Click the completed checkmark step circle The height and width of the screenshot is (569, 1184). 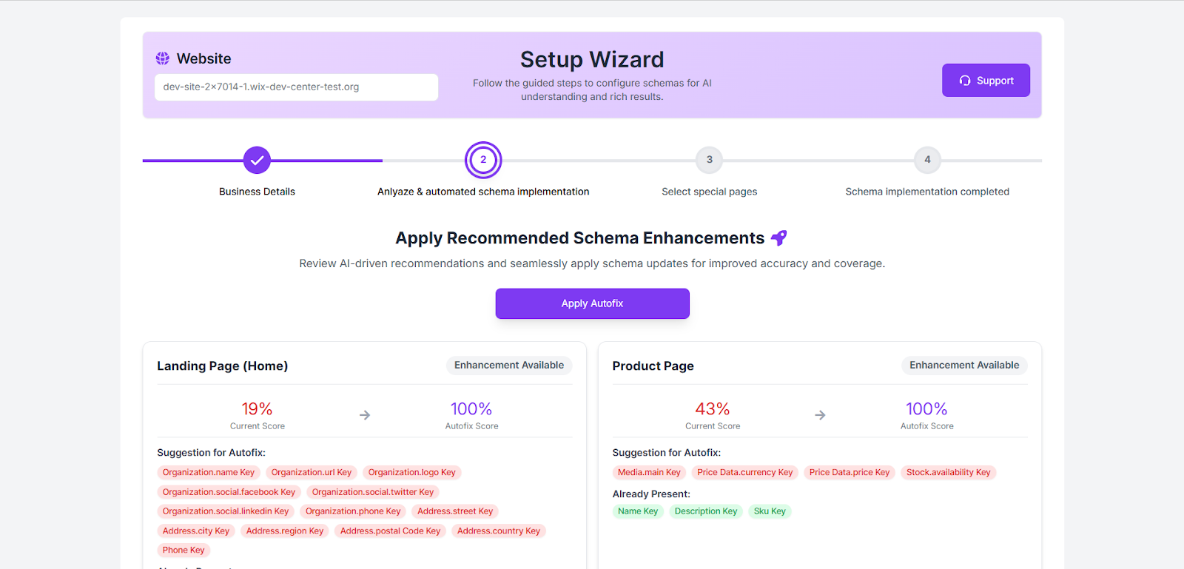(257, 160)
